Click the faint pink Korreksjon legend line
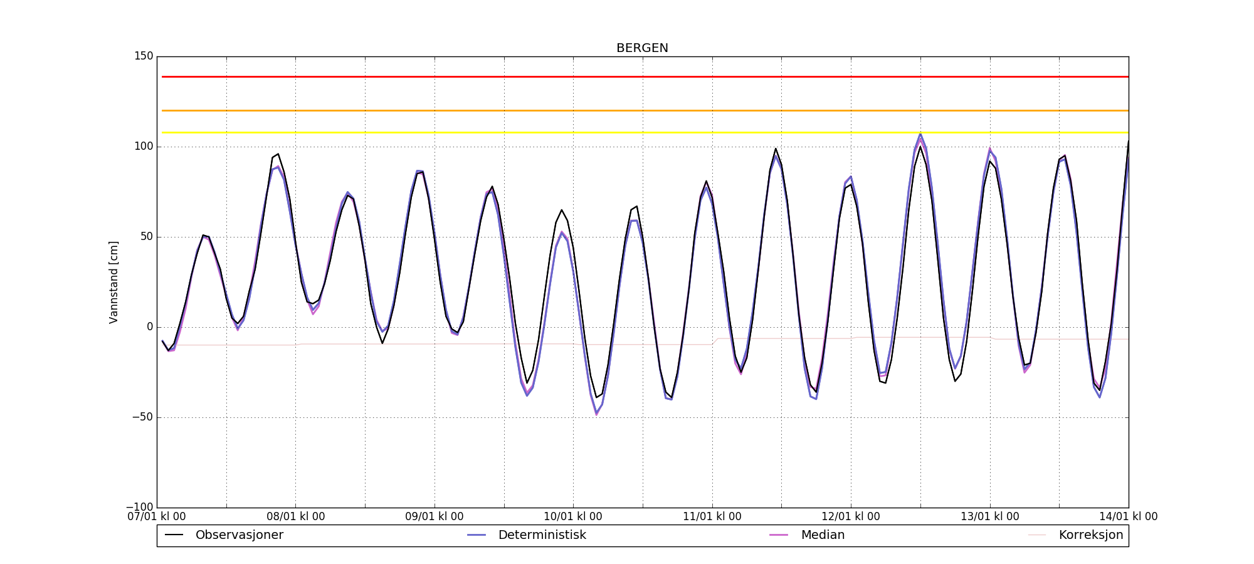 coord(1037,535)
